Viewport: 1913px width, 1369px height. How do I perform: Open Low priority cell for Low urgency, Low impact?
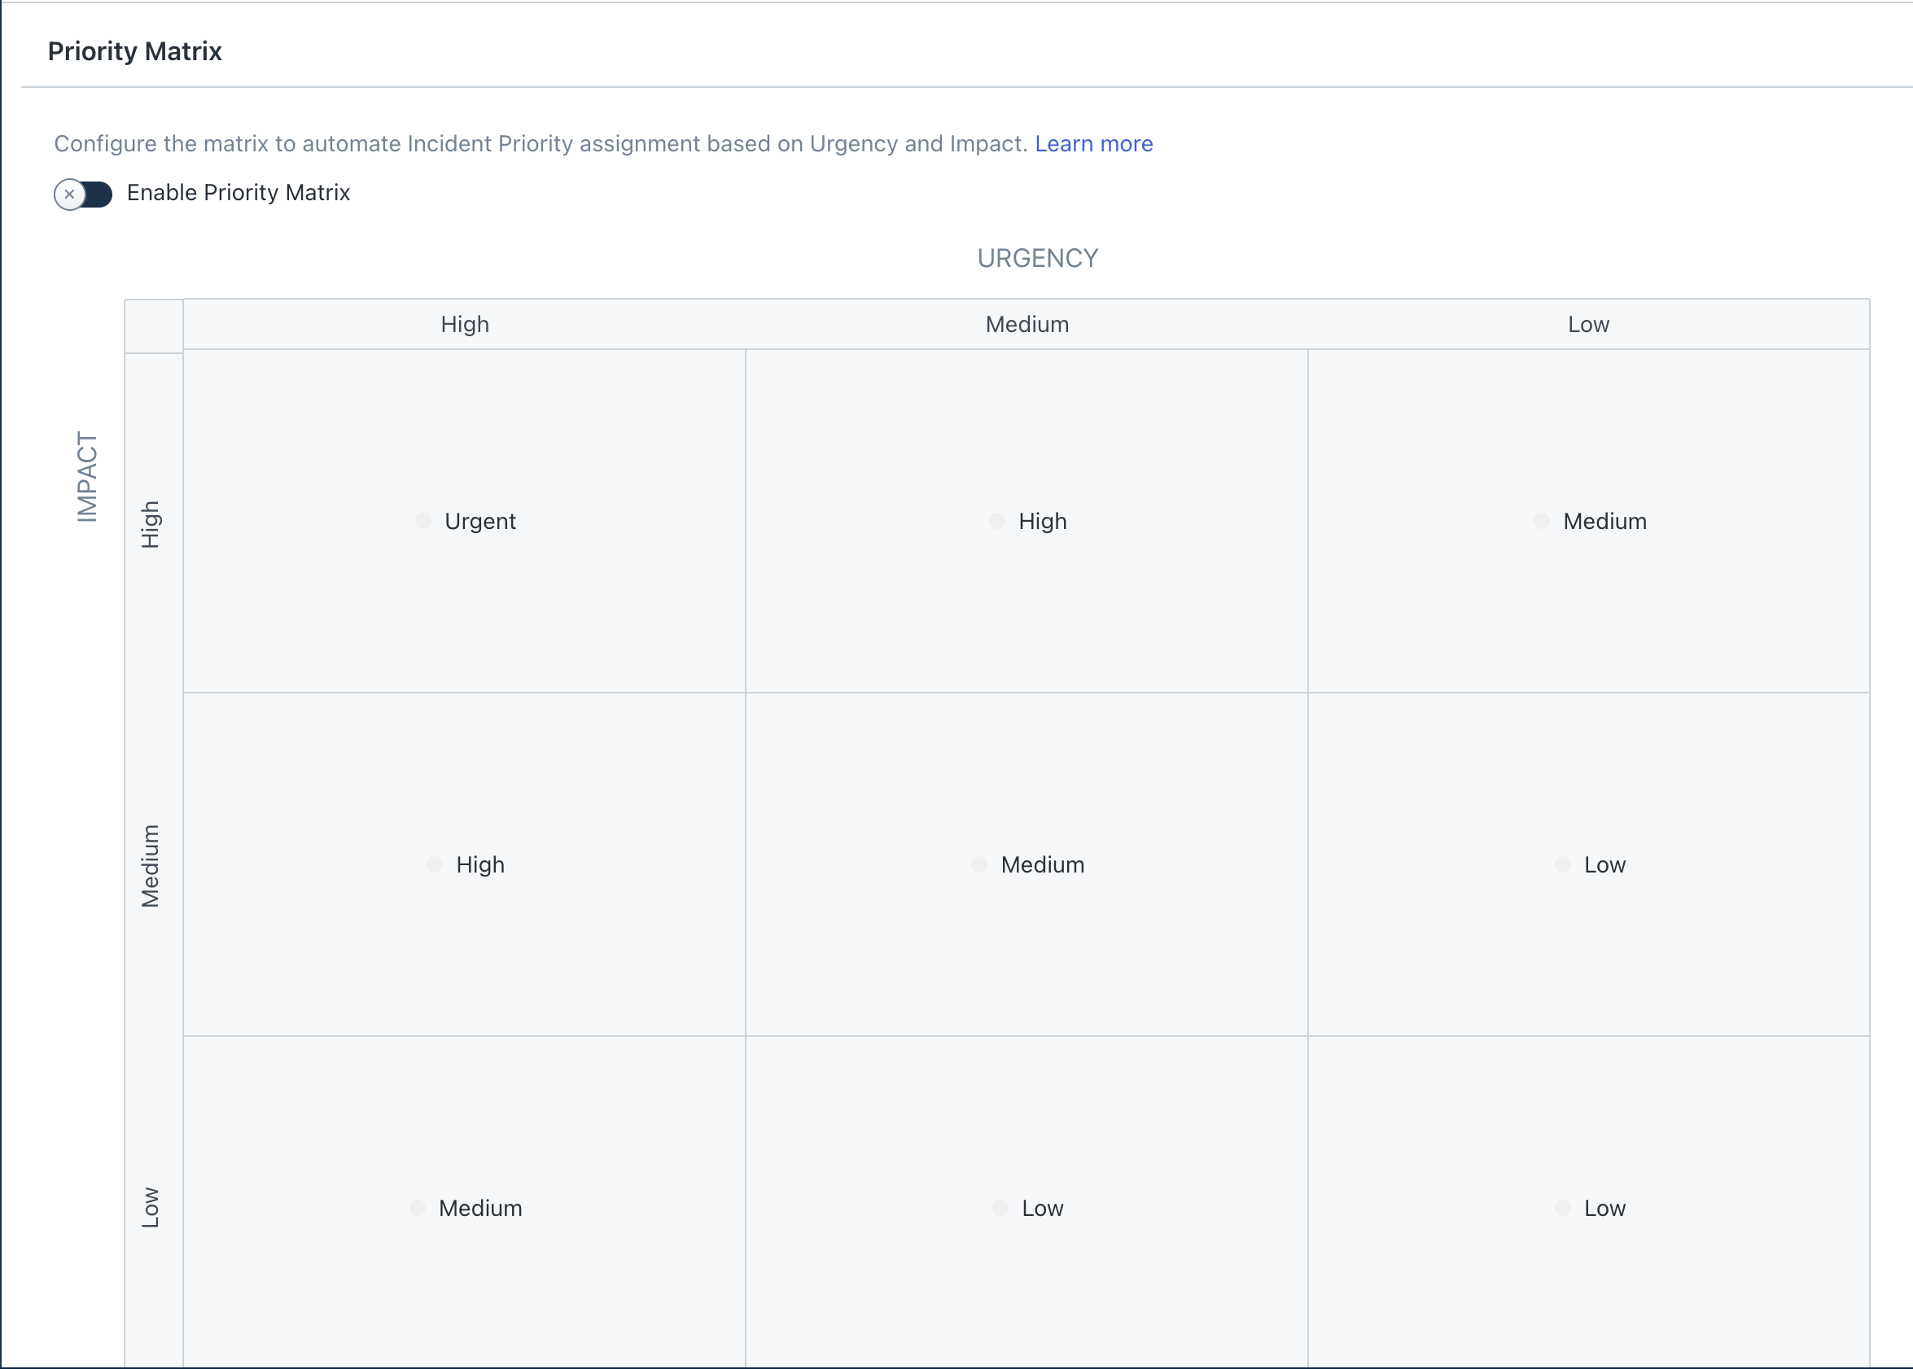[1604, 1208]
